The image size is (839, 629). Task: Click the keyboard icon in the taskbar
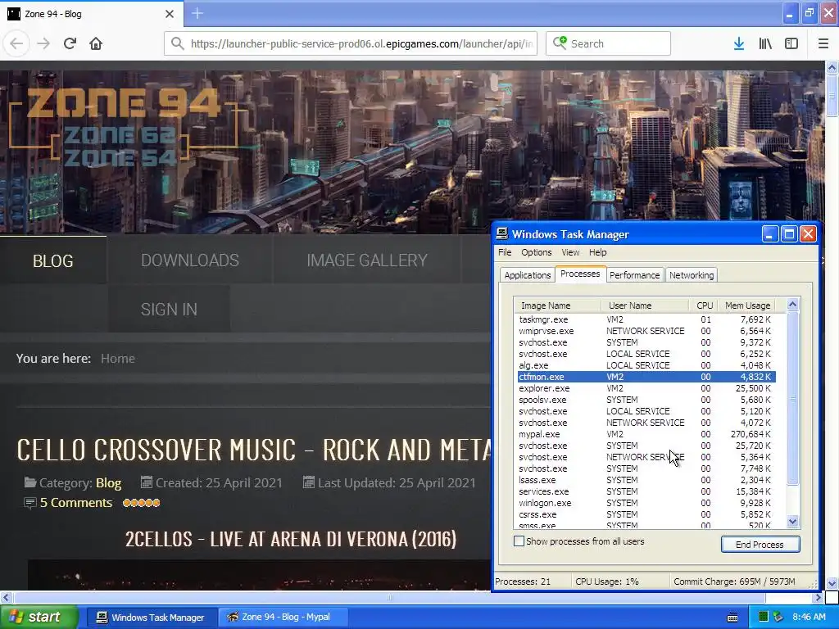pos(732,618)
